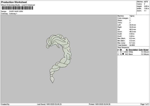The image size is (150, 106).
Task: Click the Total Bobbin value '34.85ft'
Action: click(132, 45)
